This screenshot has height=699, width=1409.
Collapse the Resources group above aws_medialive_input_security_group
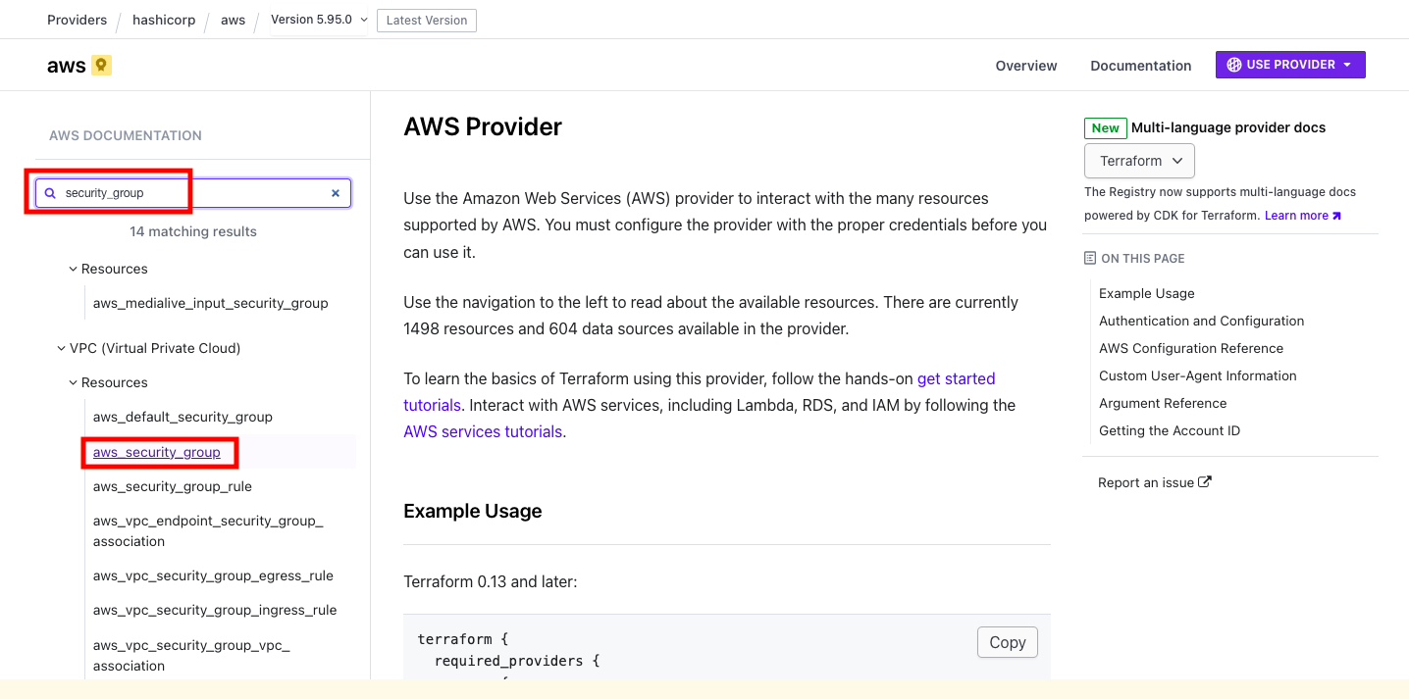click(x=74, y=269)
